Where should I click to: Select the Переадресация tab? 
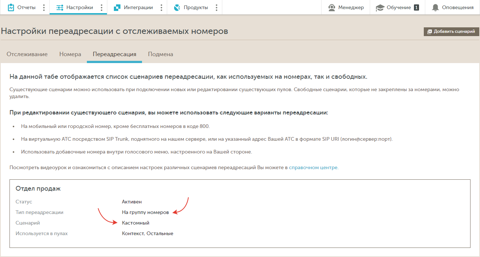coord(114,54)
